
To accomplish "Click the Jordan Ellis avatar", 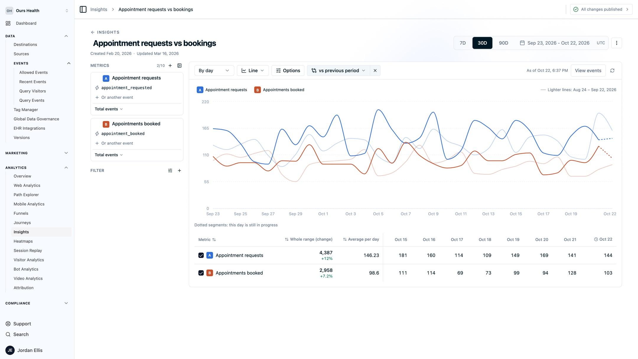I will click(x=10, y=350).
